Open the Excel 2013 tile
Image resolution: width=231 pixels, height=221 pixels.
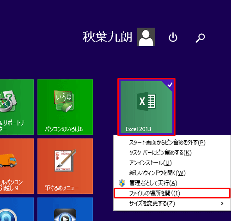pyautogui.click(x=146, y=107)
